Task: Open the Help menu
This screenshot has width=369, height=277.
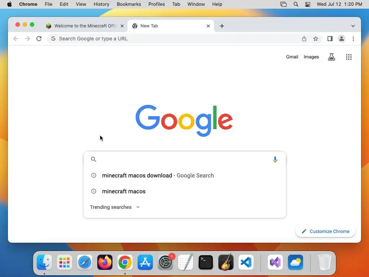Action: (x=217, y=4)
